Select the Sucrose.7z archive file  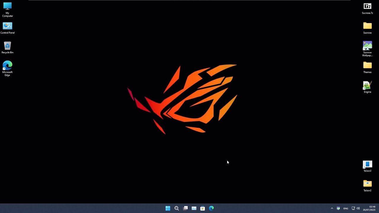click(x=367, y=8)
